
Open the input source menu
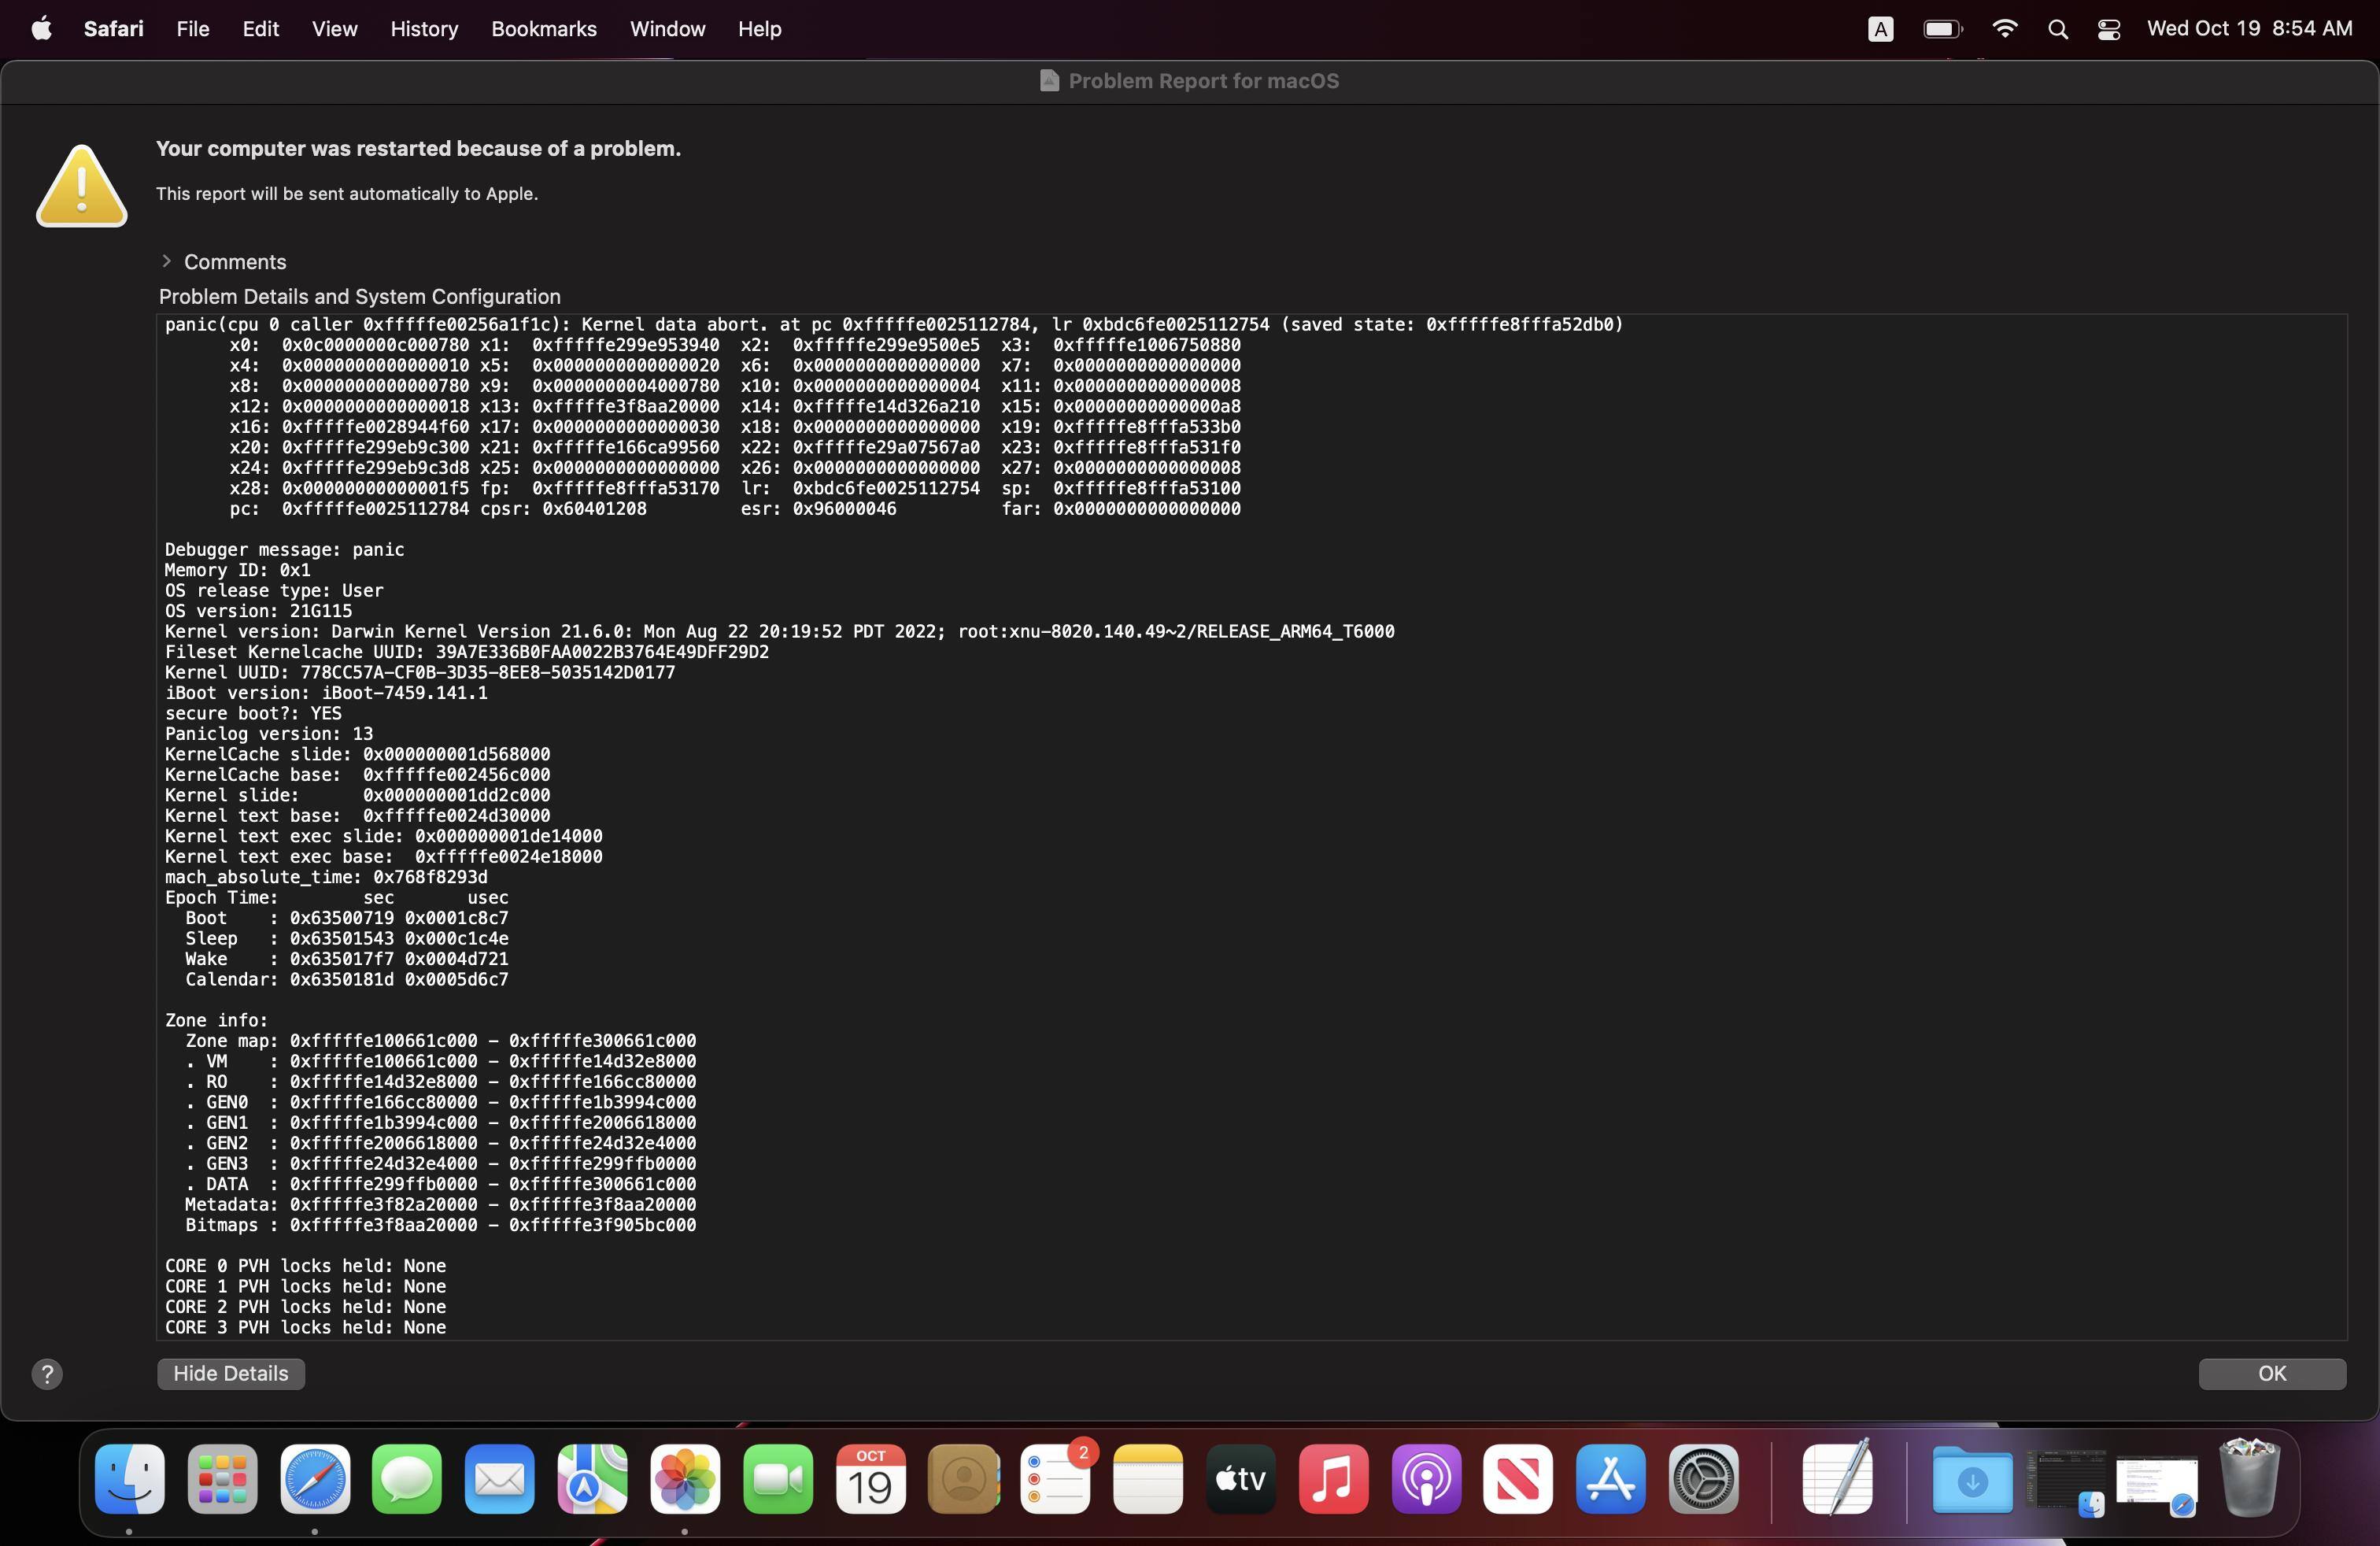(x=1880, y=29)
